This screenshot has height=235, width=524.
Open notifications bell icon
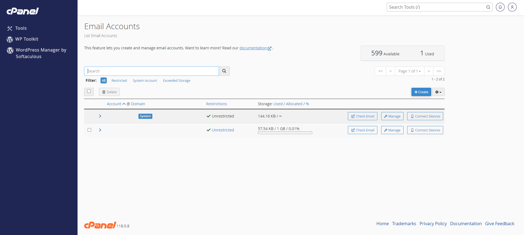coord(500,7)
